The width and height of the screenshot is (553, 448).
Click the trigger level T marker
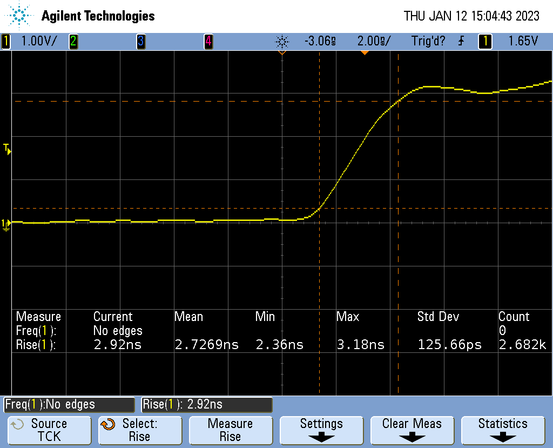[x=7, y=148]
